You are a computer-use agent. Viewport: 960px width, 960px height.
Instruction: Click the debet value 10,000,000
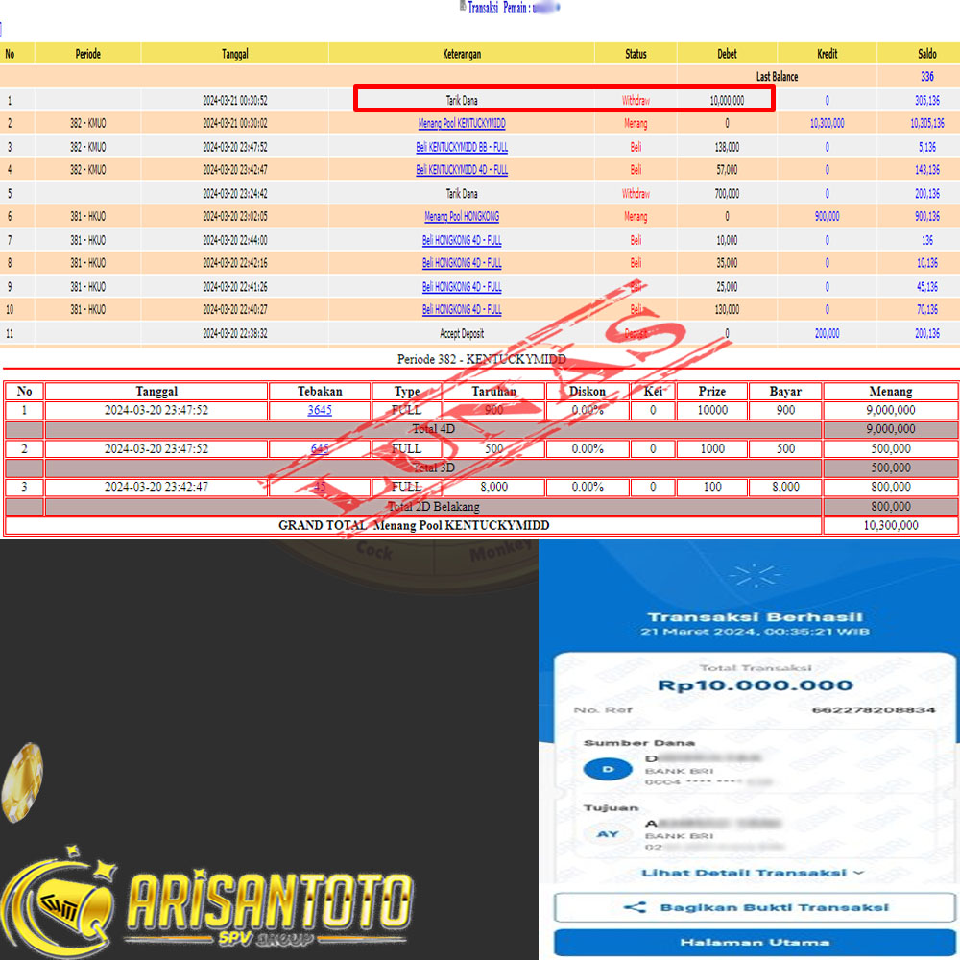tap(727, 101)
